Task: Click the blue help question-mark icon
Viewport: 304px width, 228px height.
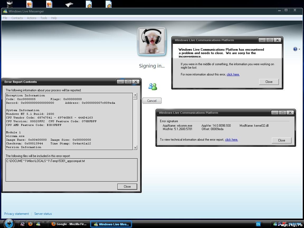Action: [x=295, y=49]
